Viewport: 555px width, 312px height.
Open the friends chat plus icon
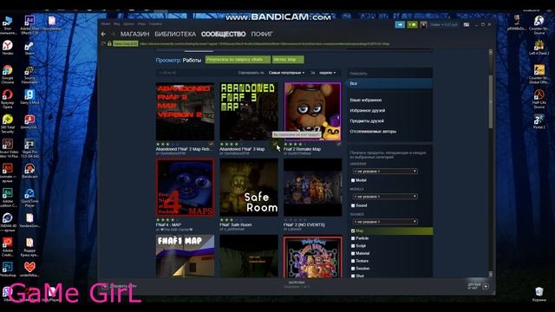(486, 287)
